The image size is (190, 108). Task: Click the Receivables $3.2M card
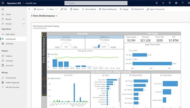pyautogui.click(x=131, y=39)
